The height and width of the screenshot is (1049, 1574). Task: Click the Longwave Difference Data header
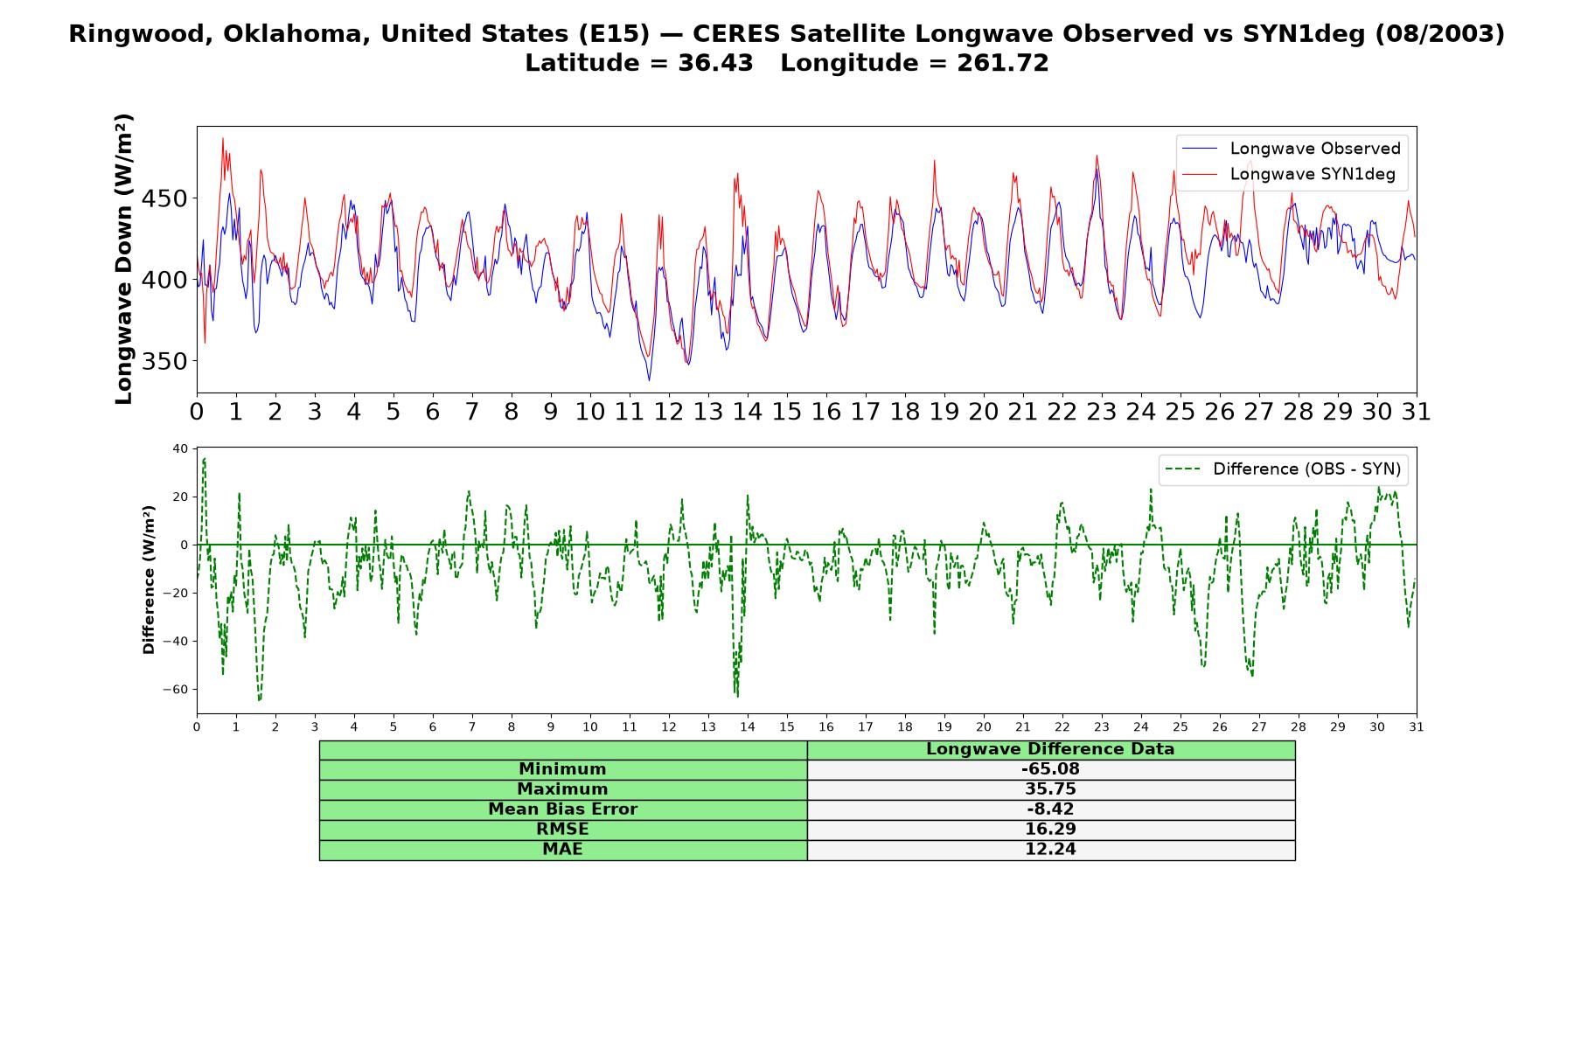(x=1050, y=750)
